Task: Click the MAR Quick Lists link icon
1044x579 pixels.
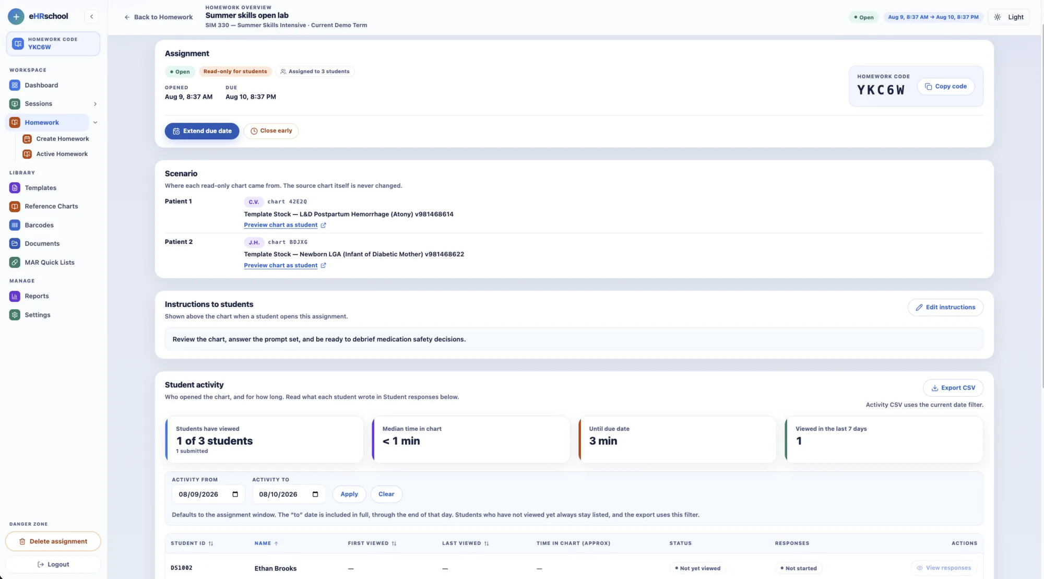Action: tap(15, 263)
